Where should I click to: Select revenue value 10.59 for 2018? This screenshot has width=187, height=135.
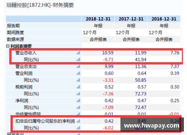tap(108, 53)
